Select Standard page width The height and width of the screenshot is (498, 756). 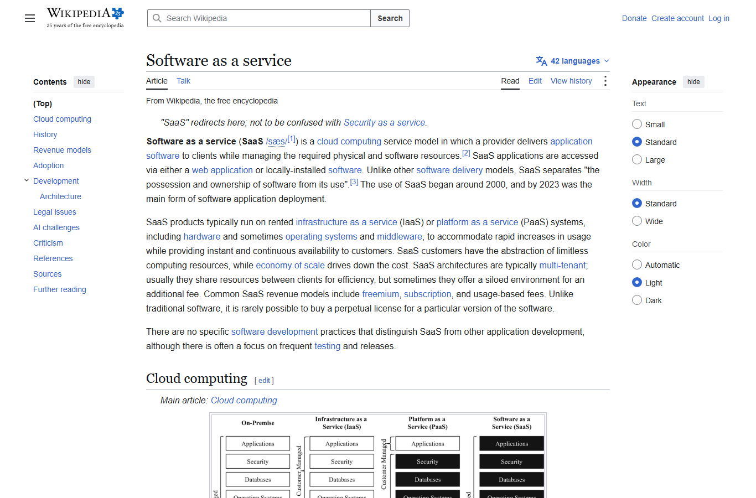[637, 203]
